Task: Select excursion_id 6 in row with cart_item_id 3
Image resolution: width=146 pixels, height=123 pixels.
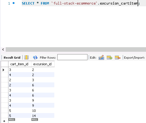Action: click(x=43, y=90)
